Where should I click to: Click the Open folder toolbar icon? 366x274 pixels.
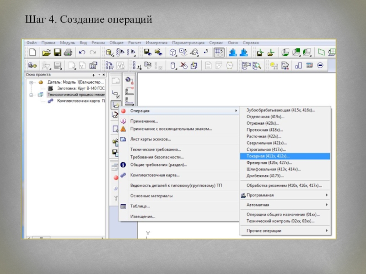[46, 52]
